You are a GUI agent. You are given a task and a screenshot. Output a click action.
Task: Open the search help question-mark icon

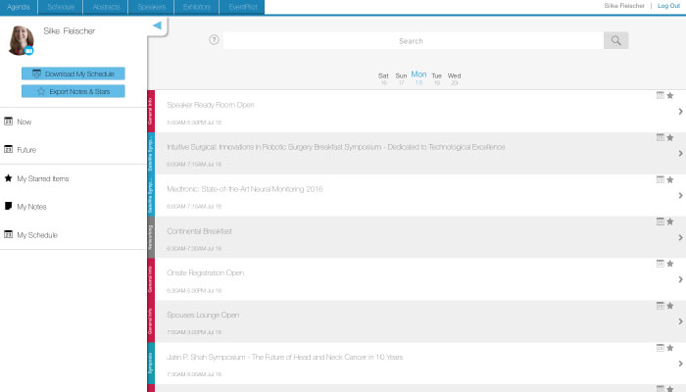pyautogui.click(x=214, y=40)
